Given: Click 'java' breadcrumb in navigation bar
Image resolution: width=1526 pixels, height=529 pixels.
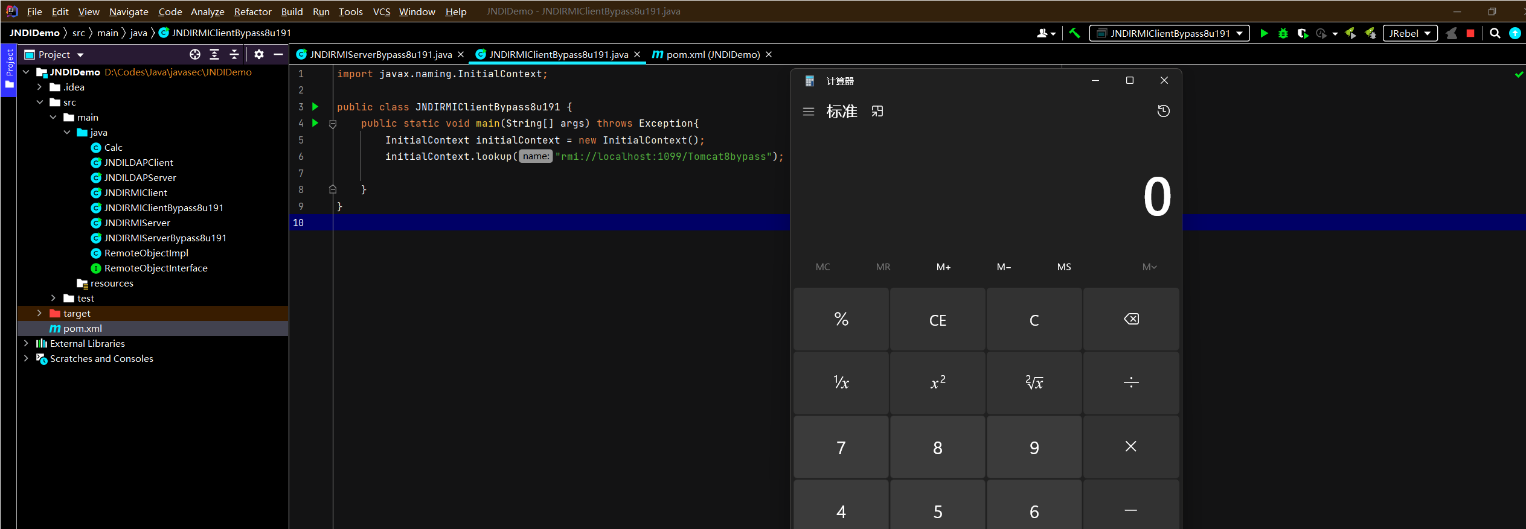Looking at the screenshot, I should click(138, 33).
